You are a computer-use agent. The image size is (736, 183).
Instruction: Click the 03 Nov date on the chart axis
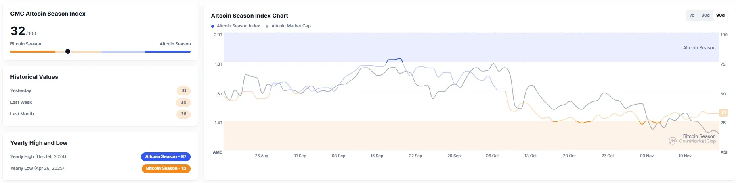coord(646,156)
